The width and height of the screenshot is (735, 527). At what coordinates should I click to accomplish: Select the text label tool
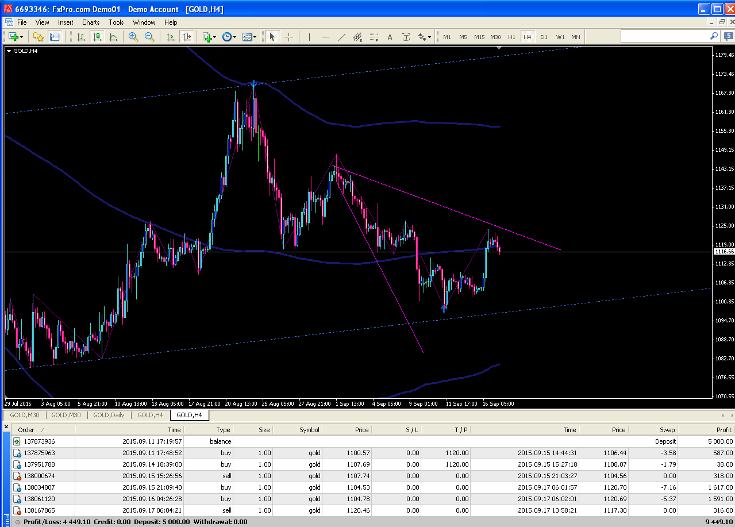[x=406, y=37]
